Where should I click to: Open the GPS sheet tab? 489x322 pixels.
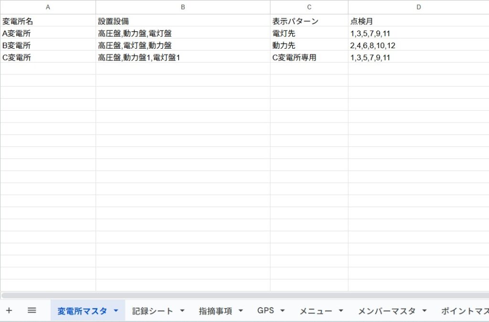[x=266, y=311]
